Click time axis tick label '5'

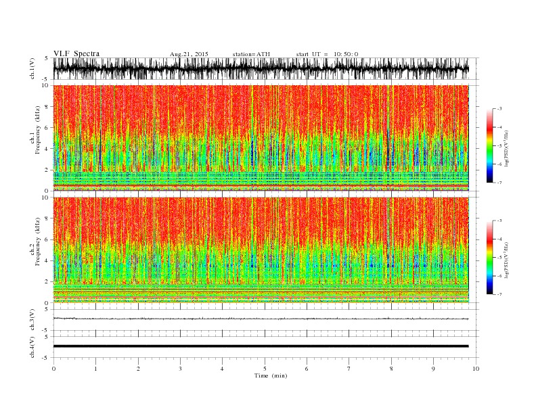click(x=265, y=369)
